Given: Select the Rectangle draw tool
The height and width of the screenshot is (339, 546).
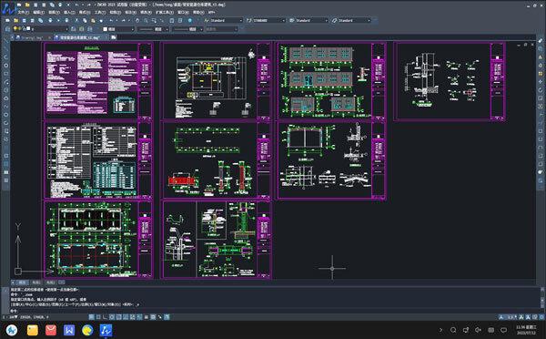Looking at the screenshot, I should pyautogui.click(x=6, y=74).
